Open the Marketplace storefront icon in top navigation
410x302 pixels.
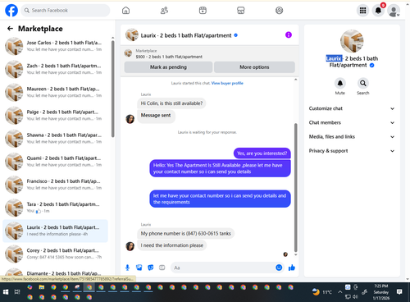tap(241, 11)
